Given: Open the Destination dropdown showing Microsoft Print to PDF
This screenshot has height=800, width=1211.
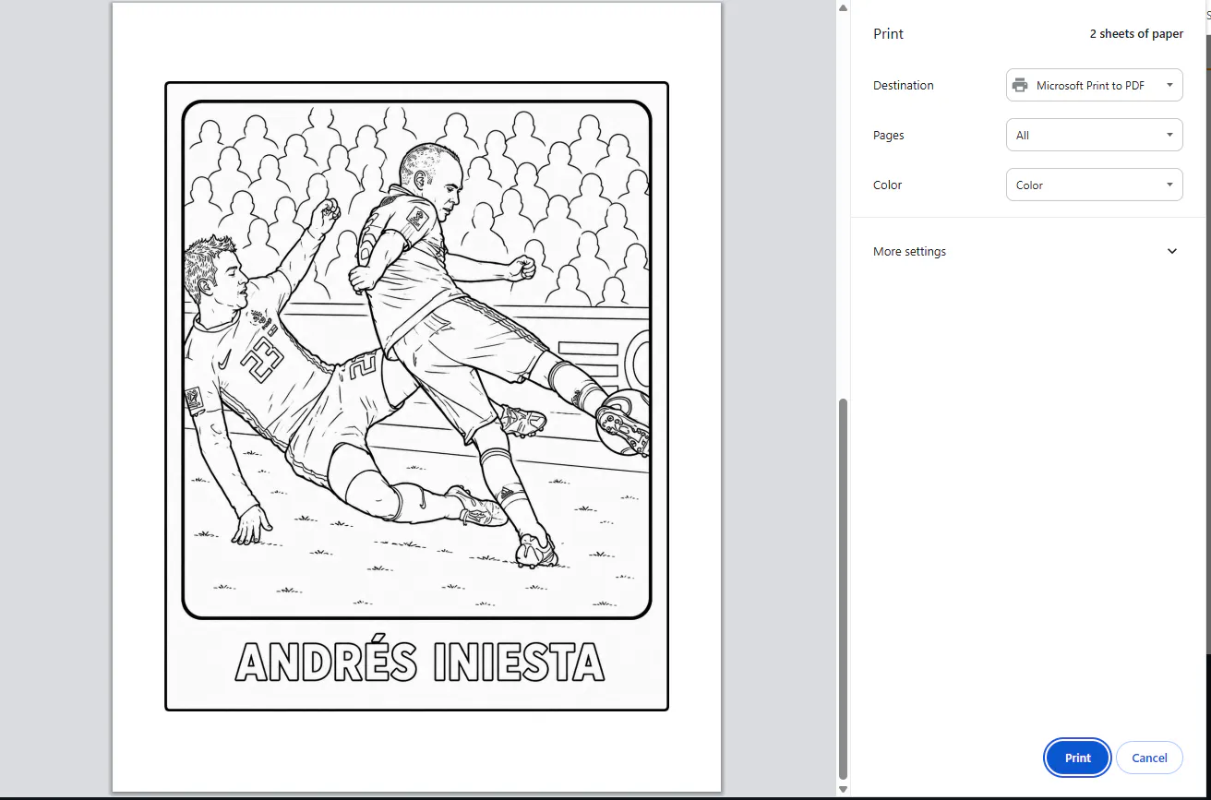Looking at the screenshot, I should tap(1094, 85).
